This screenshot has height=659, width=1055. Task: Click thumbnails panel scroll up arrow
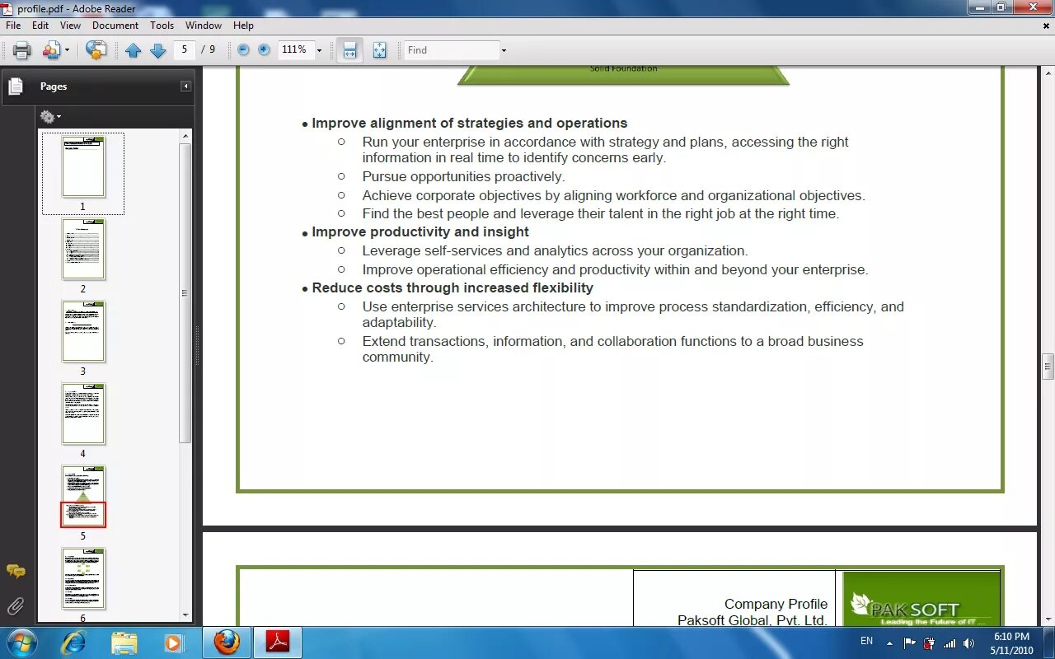185,136
